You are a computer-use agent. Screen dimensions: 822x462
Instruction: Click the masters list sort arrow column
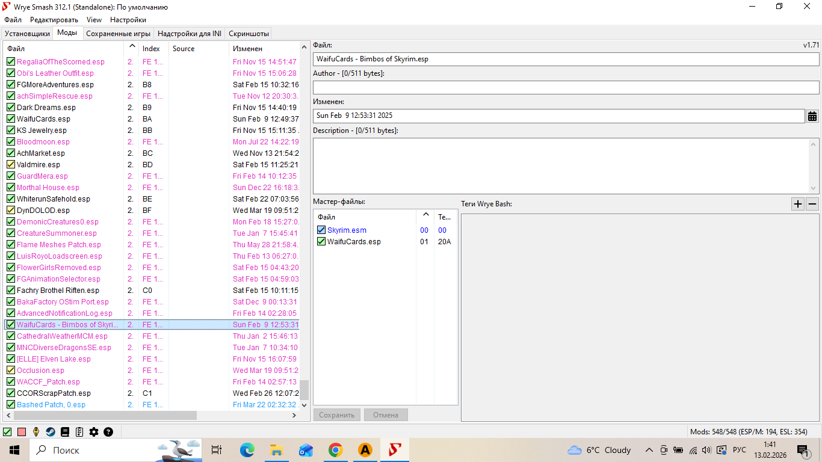pyautogui.click(x=426, y=217)
